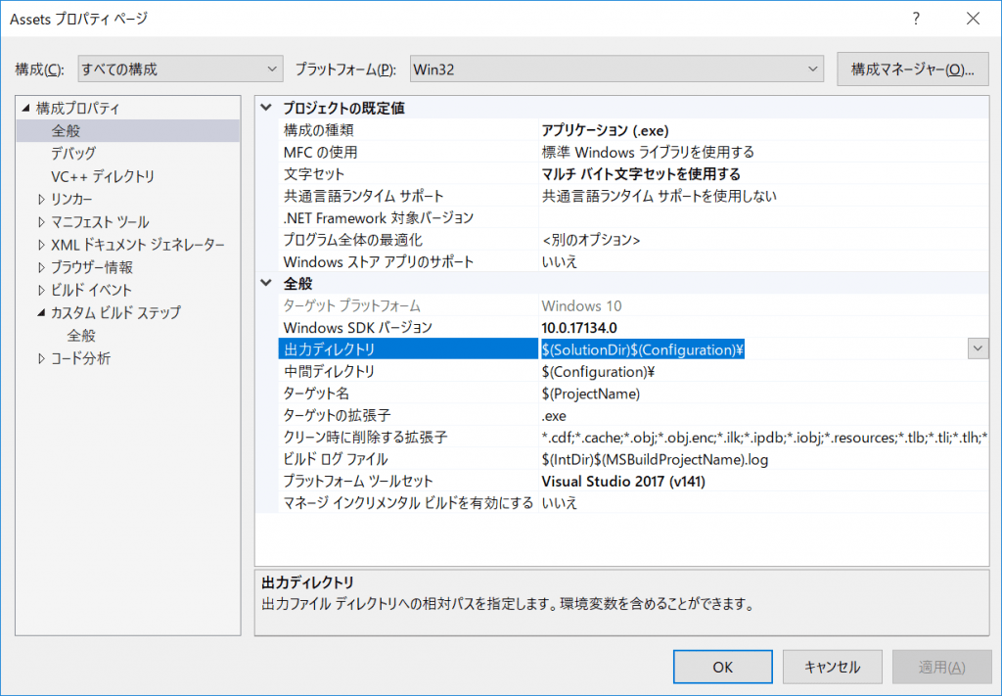This screenshot has height=696, width=1002.
Task: Open the 構成マネージャー dialog
Action: click(912, 69)
